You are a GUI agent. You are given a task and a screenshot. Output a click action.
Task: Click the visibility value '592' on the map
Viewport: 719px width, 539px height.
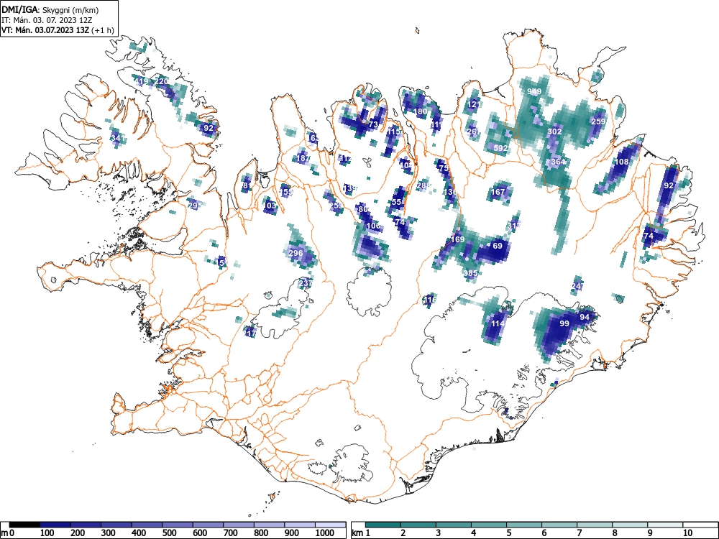pyautogui.click(x=500, y=148)
